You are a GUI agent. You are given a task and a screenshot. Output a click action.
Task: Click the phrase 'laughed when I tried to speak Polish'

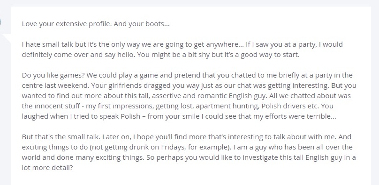click(x=81, y=116)
